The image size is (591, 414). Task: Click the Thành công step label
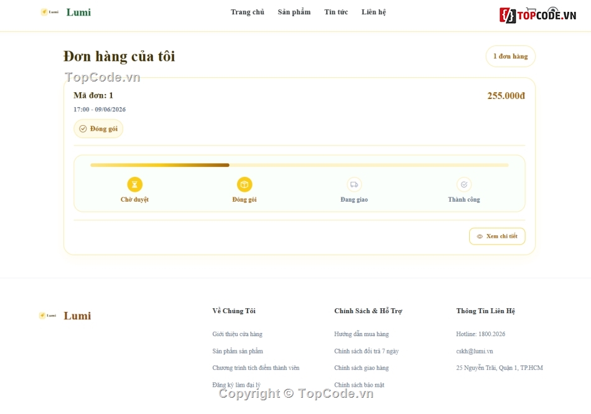pos(463,199)
